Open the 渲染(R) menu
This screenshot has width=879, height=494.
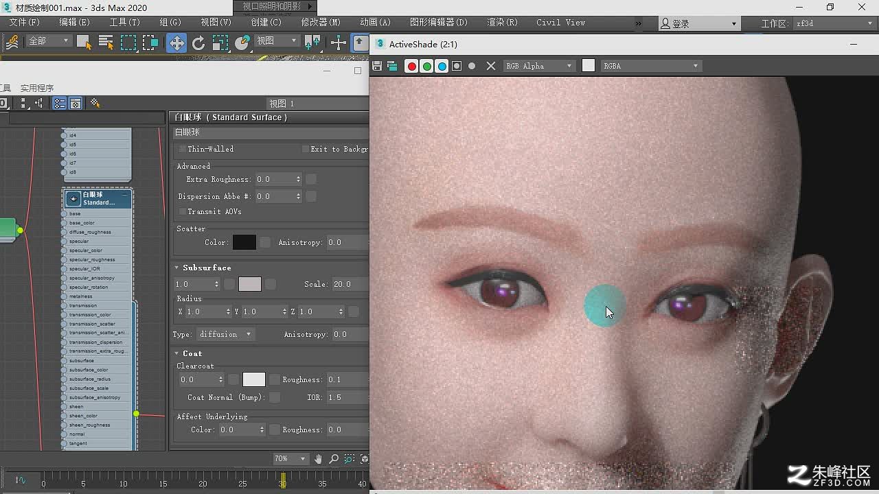coord(502,23)
